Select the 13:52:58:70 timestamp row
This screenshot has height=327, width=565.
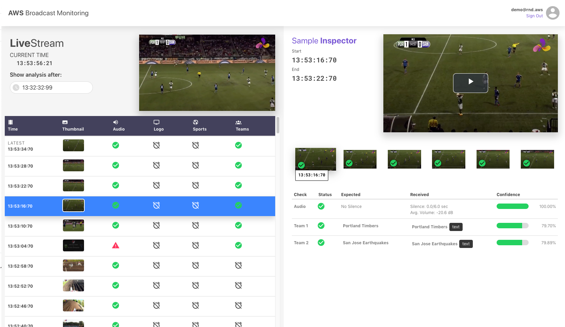tap(140, 266)
